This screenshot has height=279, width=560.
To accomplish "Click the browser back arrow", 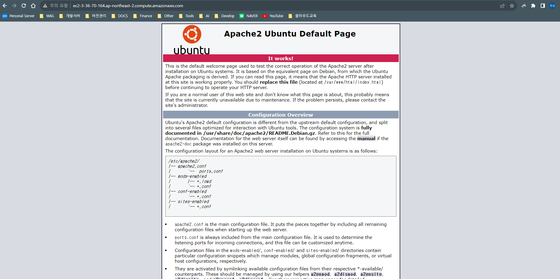I will 5,6.
